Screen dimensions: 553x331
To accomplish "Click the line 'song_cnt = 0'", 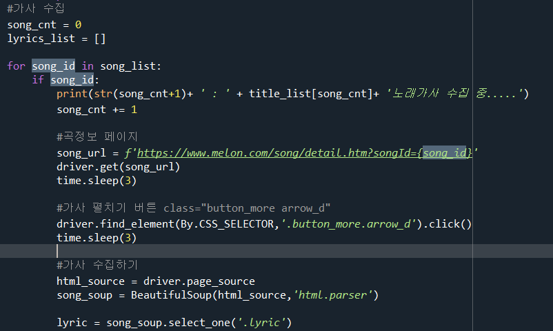I will (44, 25).
